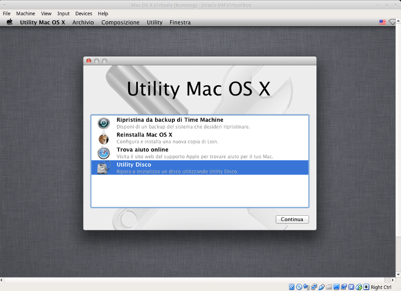The image size is (401, 291).
Task: Click the Right Ctrl host key label
Action: point(381,287)
